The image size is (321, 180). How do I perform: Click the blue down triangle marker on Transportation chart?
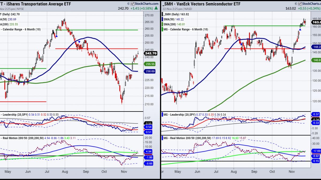click(x=79, y=42)
